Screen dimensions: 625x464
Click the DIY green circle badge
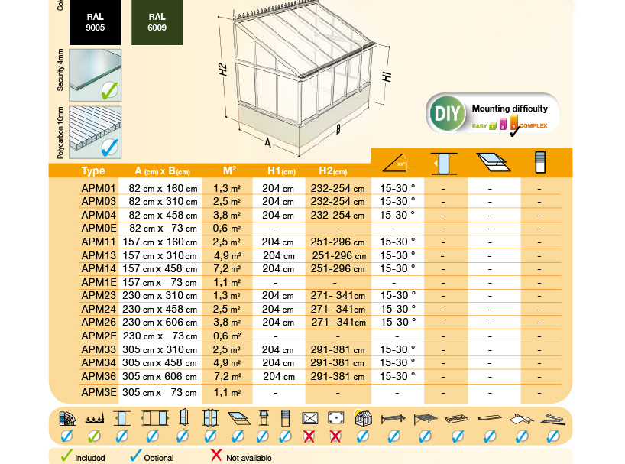pos(447,113)
